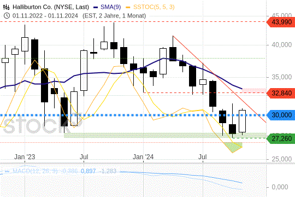Click the clock icon beside the date range

[x=7, y=16]
